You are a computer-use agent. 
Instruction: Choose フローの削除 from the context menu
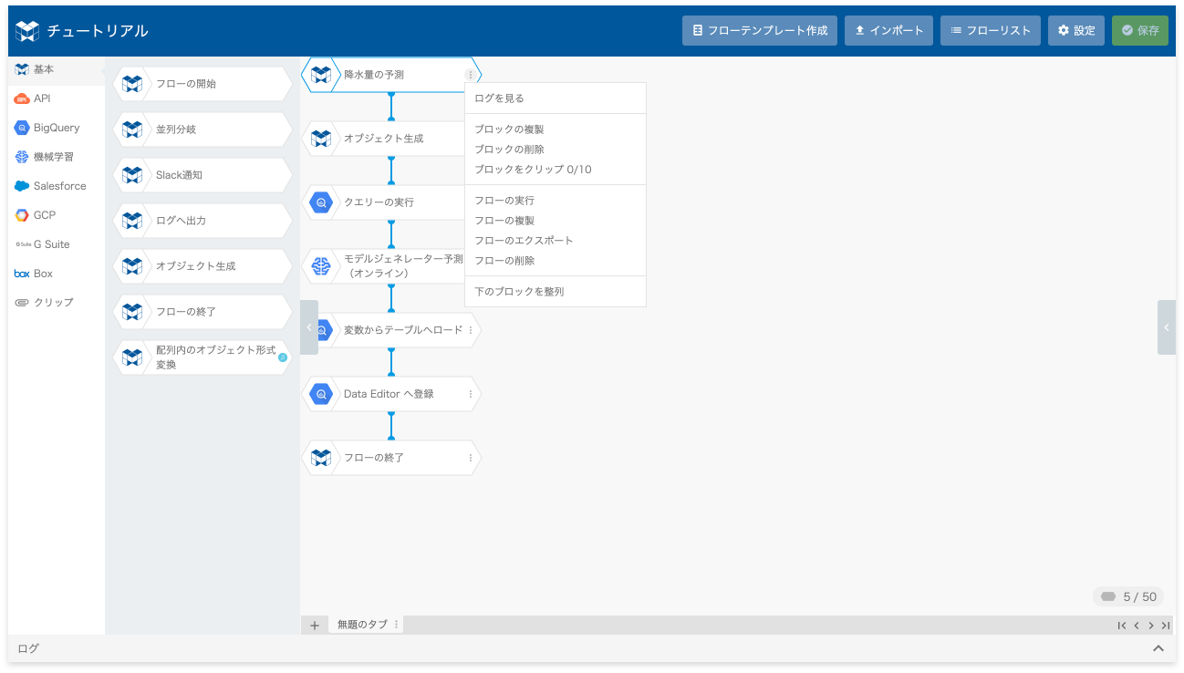click(556, 261)
